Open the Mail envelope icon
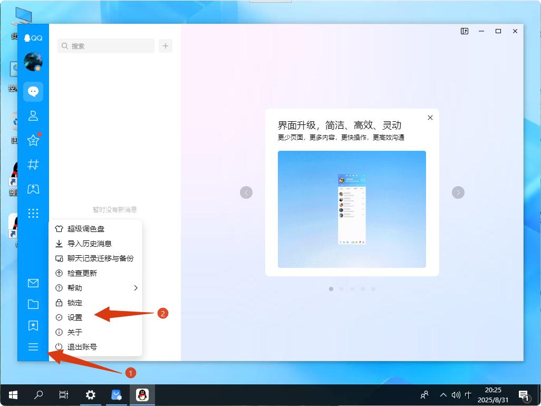The image size is (541, 406). pyautogui.click(x=33, y=283)
